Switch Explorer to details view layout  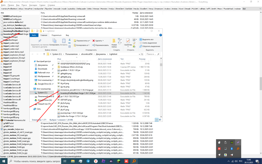(157, 120)
